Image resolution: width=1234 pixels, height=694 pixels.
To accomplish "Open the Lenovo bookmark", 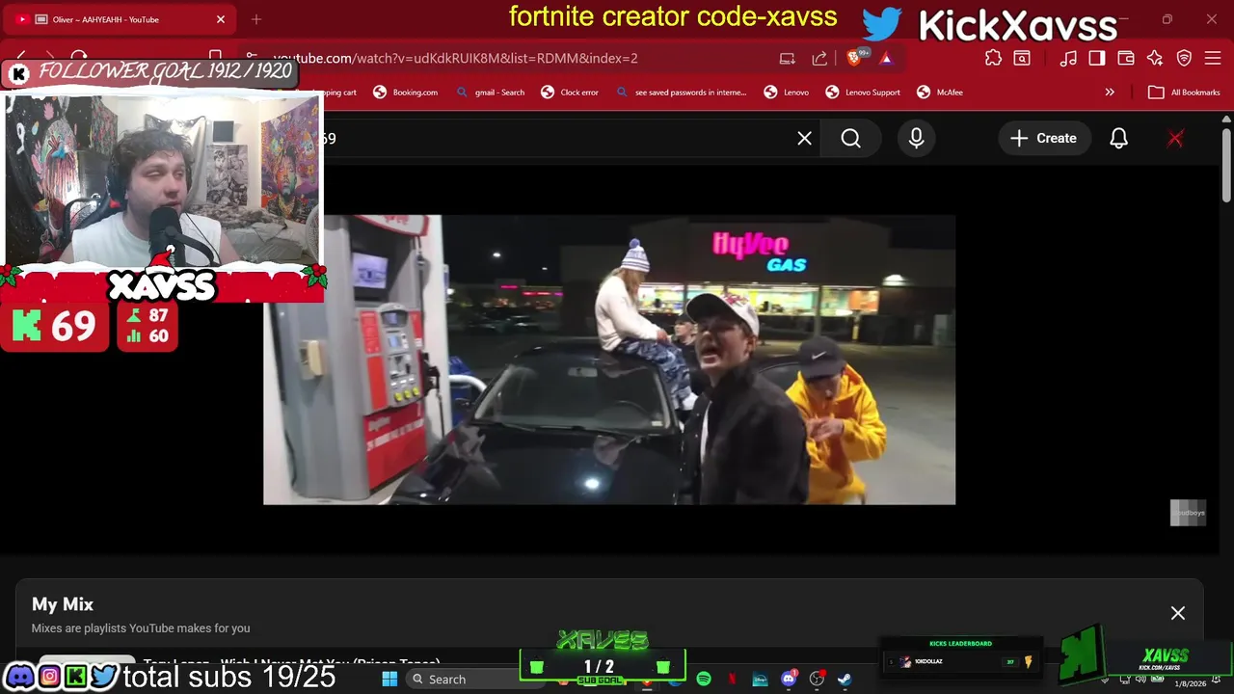I will (x=787, y=93).
